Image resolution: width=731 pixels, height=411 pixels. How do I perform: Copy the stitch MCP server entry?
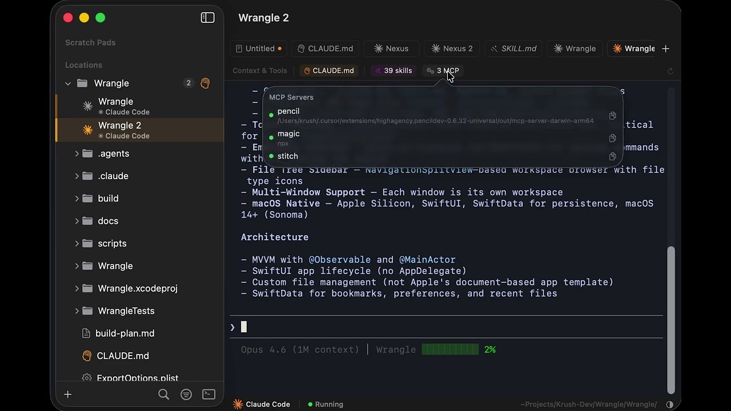pos(612,156)
